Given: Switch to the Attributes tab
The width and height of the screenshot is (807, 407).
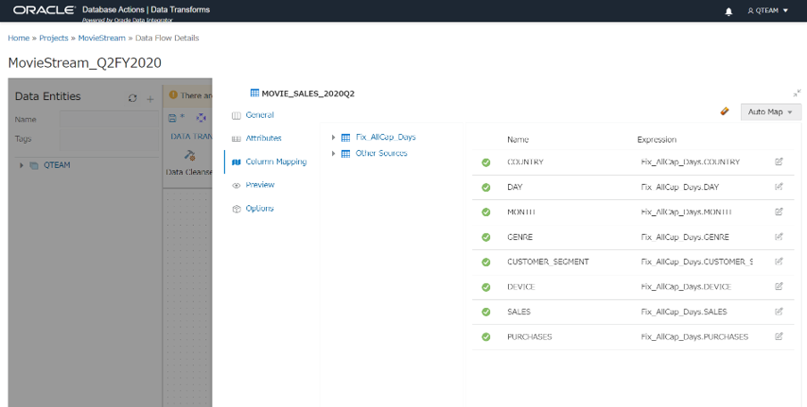Looking at the screenshot, I should click(x=262, y=138).
